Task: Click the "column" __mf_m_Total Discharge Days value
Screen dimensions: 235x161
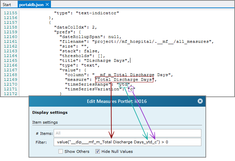Action: pos(131,75)
